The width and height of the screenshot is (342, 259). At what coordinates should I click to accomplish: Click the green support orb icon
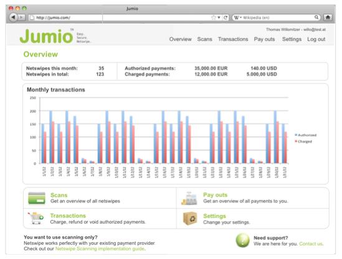pyautogui.click(x=242, y=240)
